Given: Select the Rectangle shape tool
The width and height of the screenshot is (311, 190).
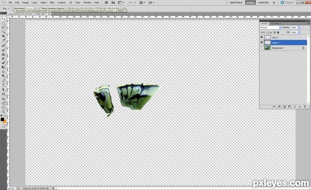Looking at the screenshot, I should (x=4, y=94).
